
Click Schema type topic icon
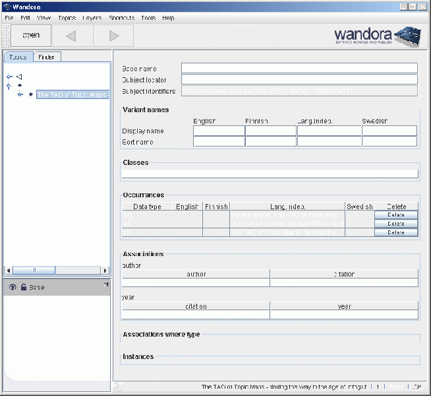[19, 77]
